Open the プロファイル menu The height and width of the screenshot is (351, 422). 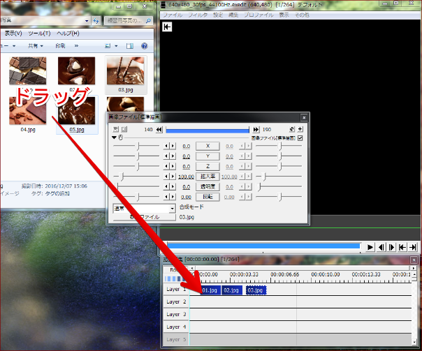[259, 15]
